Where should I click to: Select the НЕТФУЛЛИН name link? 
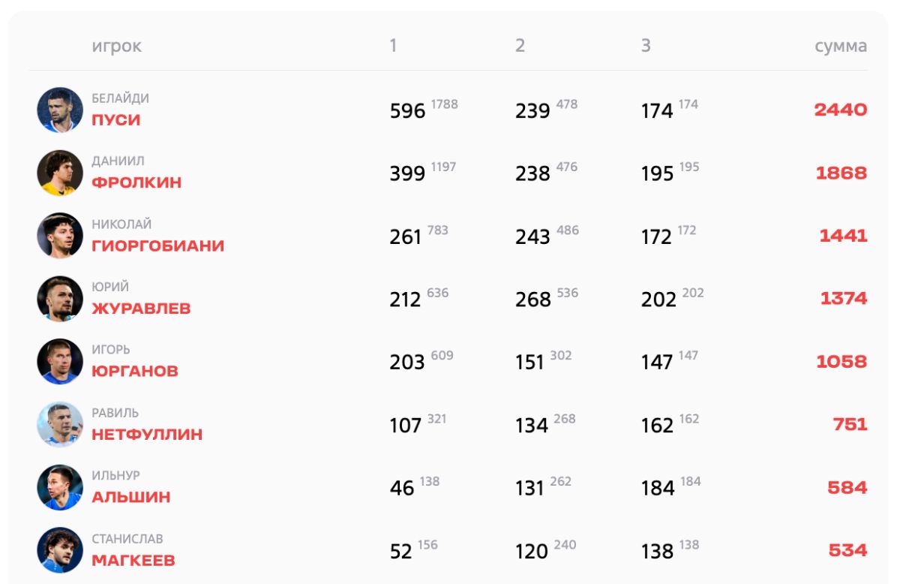point(147,434)
